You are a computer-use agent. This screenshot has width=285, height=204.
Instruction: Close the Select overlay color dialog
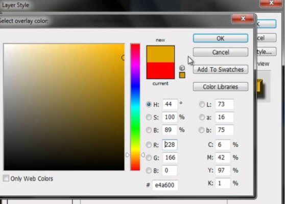(x=243, y=18)
